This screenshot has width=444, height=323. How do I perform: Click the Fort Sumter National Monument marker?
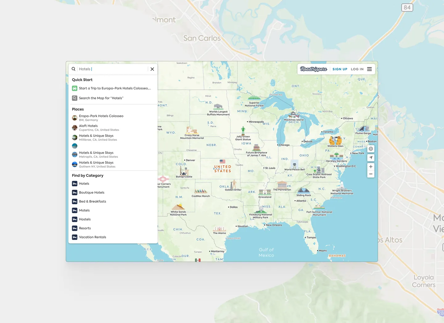(319, 210)
